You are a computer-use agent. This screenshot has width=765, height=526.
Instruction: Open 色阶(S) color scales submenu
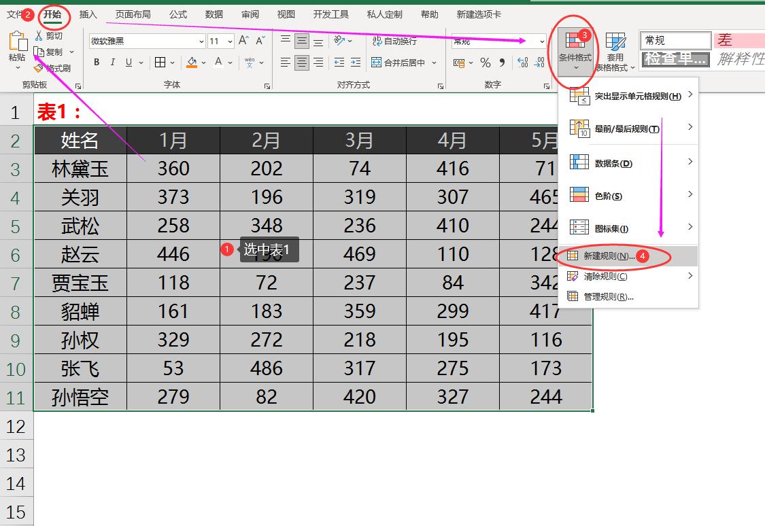point(628,196)
